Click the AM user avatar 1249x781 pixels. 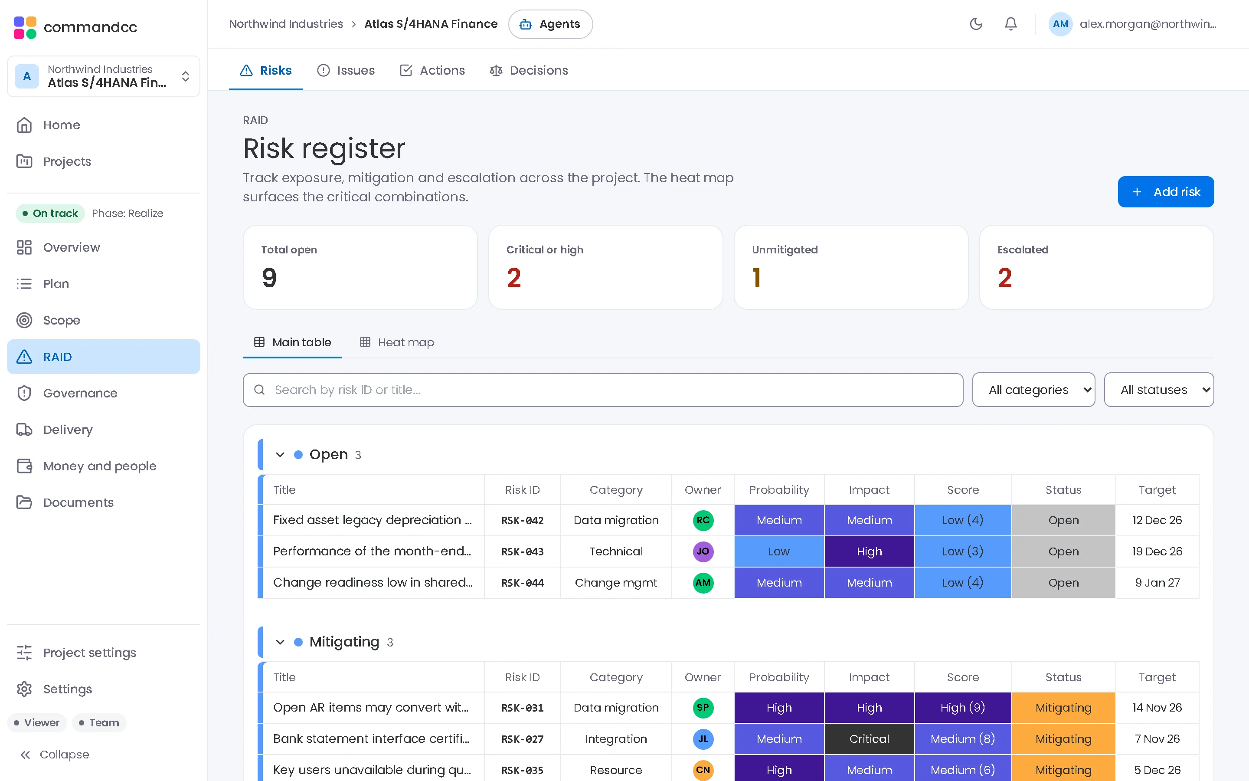click(x=1060, y=24)
